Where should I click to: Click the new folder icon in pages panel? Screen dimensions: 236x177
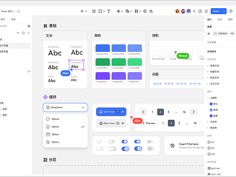[23, 33]
